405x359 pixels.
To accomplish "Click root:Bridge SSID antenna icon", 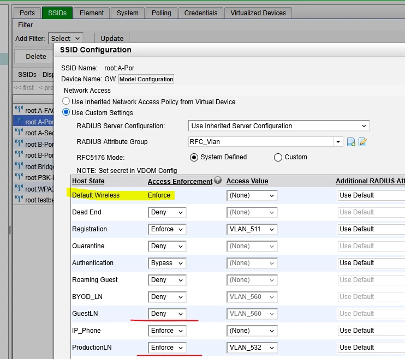I will coord(19,165).
